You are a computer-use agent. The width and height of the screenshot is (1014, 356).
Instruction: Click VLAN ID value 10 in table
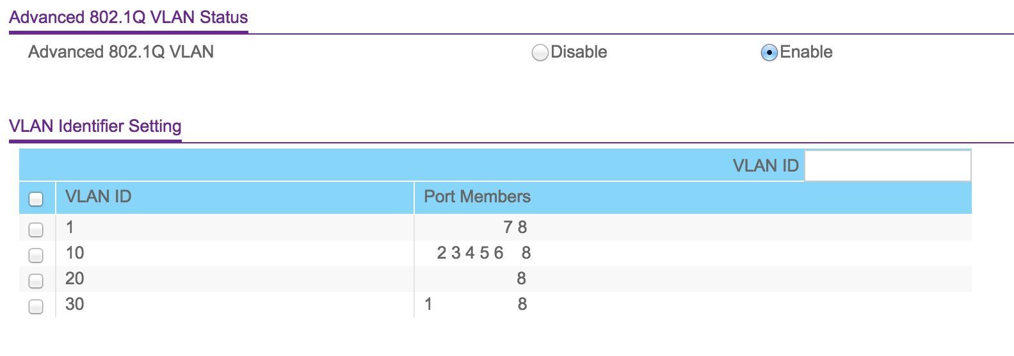point(75,253)
